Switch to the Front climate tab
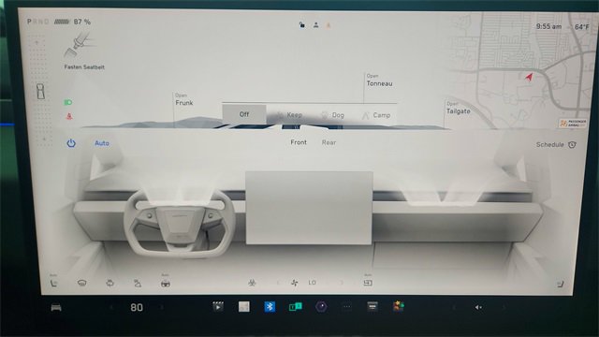599x337 pixels. point(299,142)
